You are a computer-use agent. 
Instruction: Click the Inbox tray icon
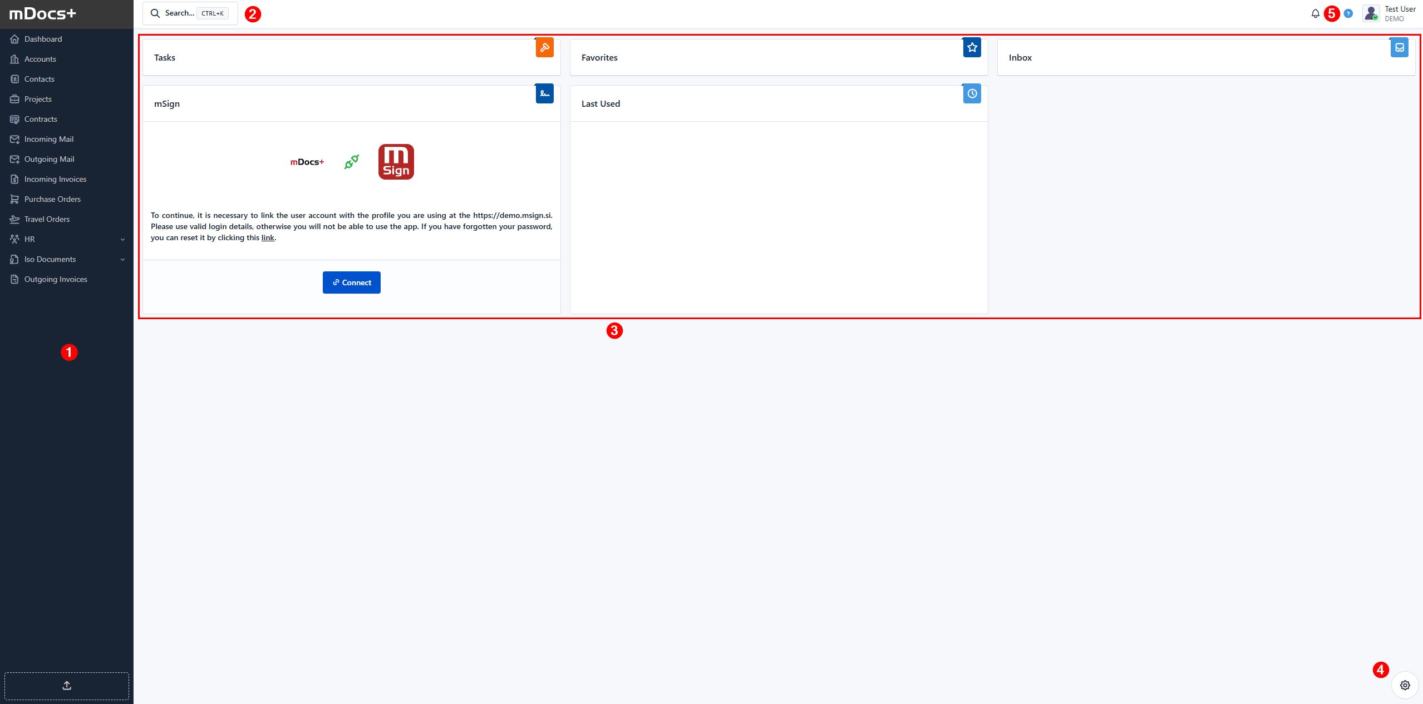(1399, 47)
